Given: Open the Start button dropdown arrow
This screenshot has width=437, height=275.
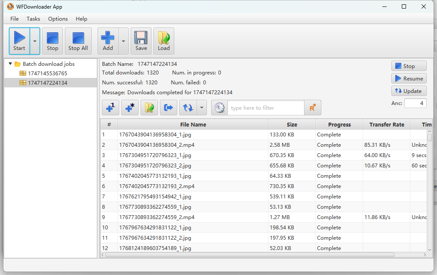Looking at the screenshot, I should pyautogui.click(x=35, y=41).
